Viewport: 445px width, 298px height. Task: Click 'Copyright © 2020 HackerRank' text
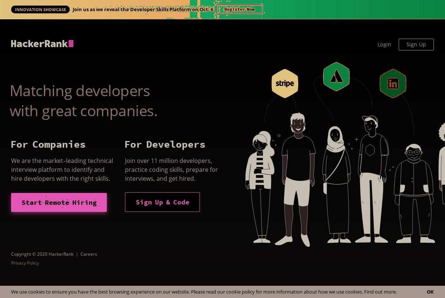pyautogui.click(x=42, y=254)
